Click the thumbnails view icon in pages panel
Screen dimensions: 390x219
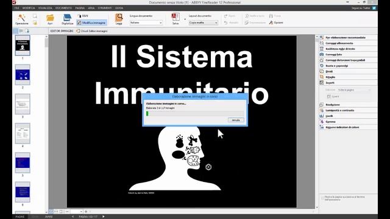pyautogui.click(x=16, y=31)
